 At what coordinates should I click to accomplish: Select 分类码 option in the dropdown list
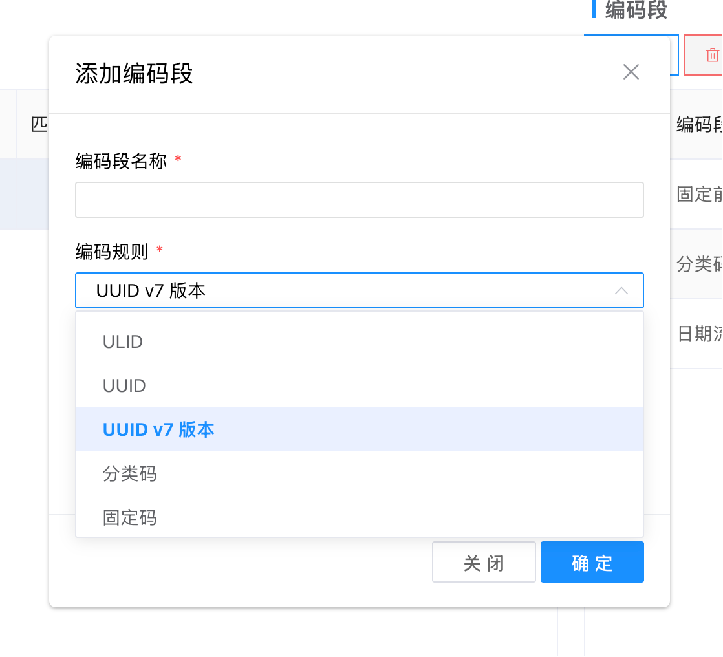pyautogui.click(x=129, y=473)
